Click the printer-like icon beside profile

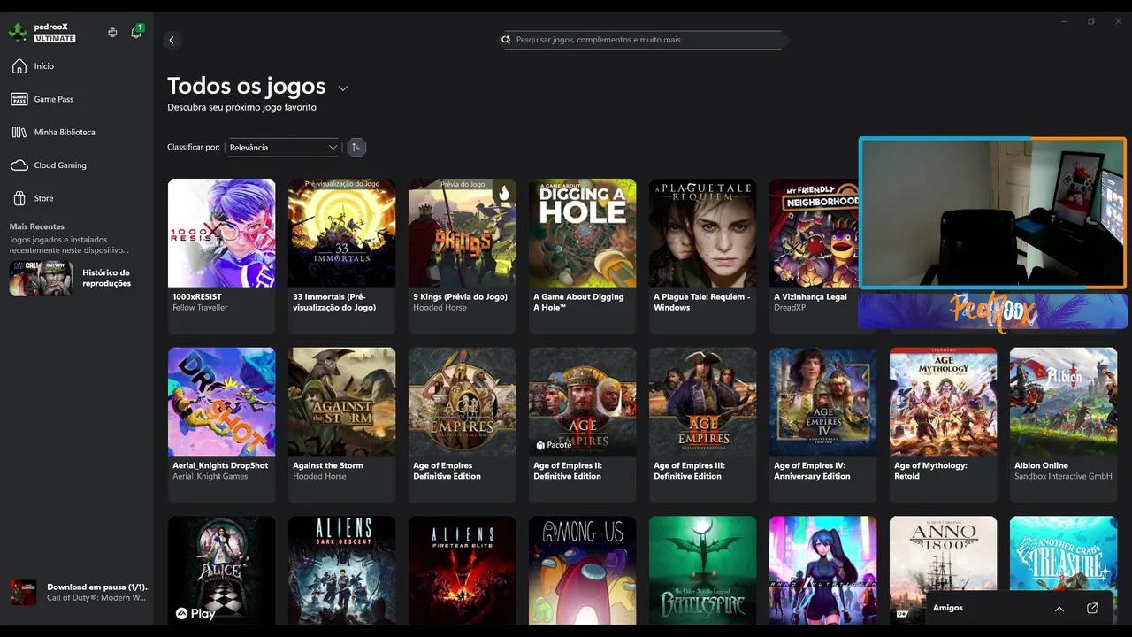[x=112, y=33]
